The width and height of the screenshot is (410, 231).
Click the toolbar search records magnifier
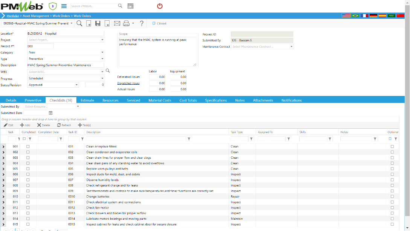coord(79,24)
